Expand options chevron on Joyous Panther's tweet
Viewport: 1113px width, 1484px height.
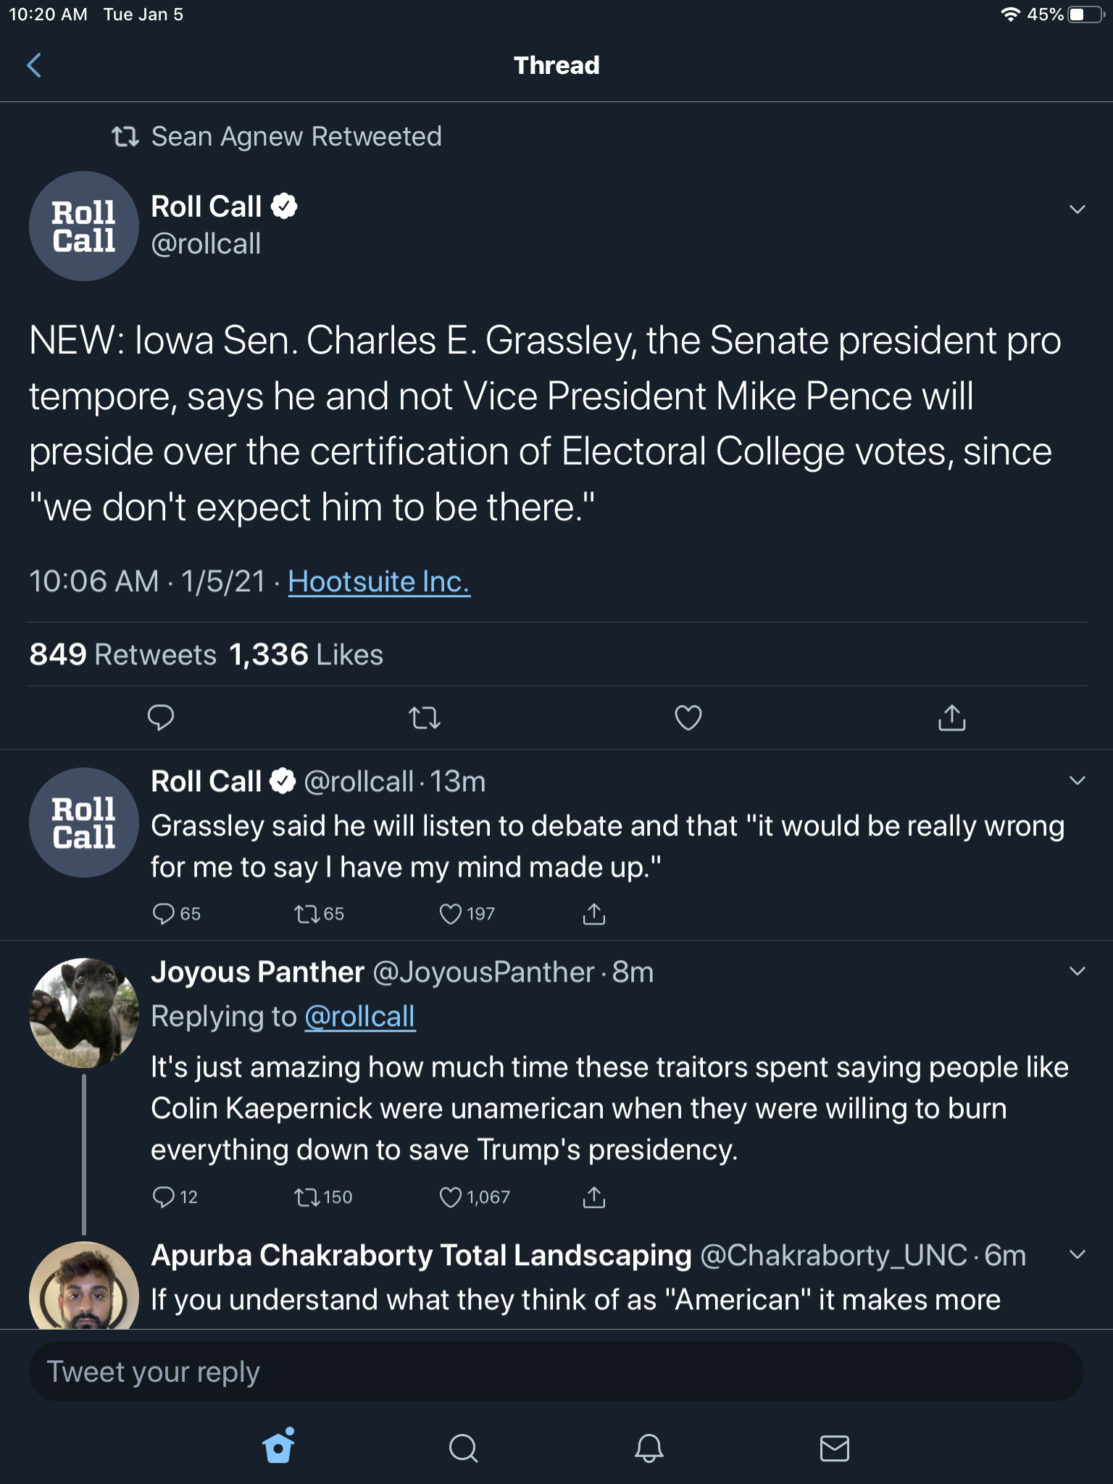point(1077,971)
